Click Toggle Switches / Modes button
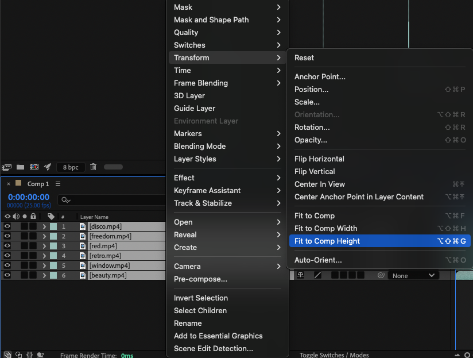The height and width of the screenshot is (358, 473). [334, 355]
